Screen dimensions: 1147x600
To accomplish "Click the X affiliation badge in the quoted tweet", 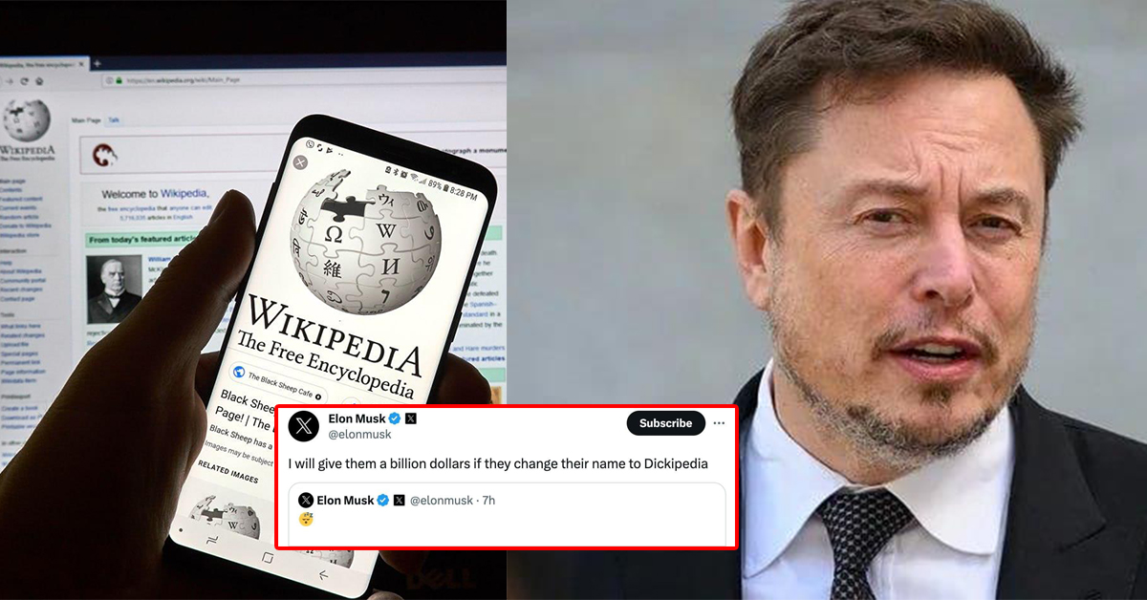I will (x=400, y=500).
